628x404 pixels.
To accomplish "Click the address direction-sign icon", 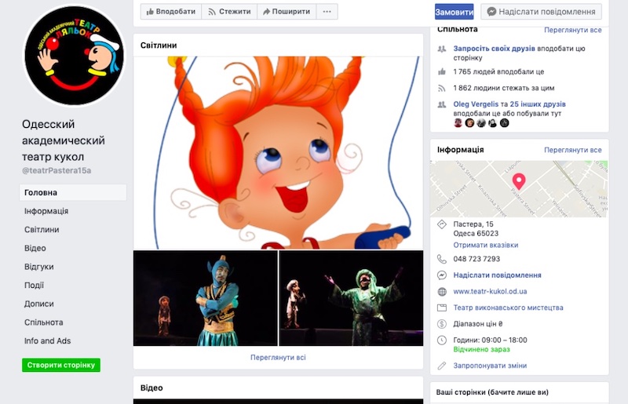I will pyautogui.click(x=442, y=224).
